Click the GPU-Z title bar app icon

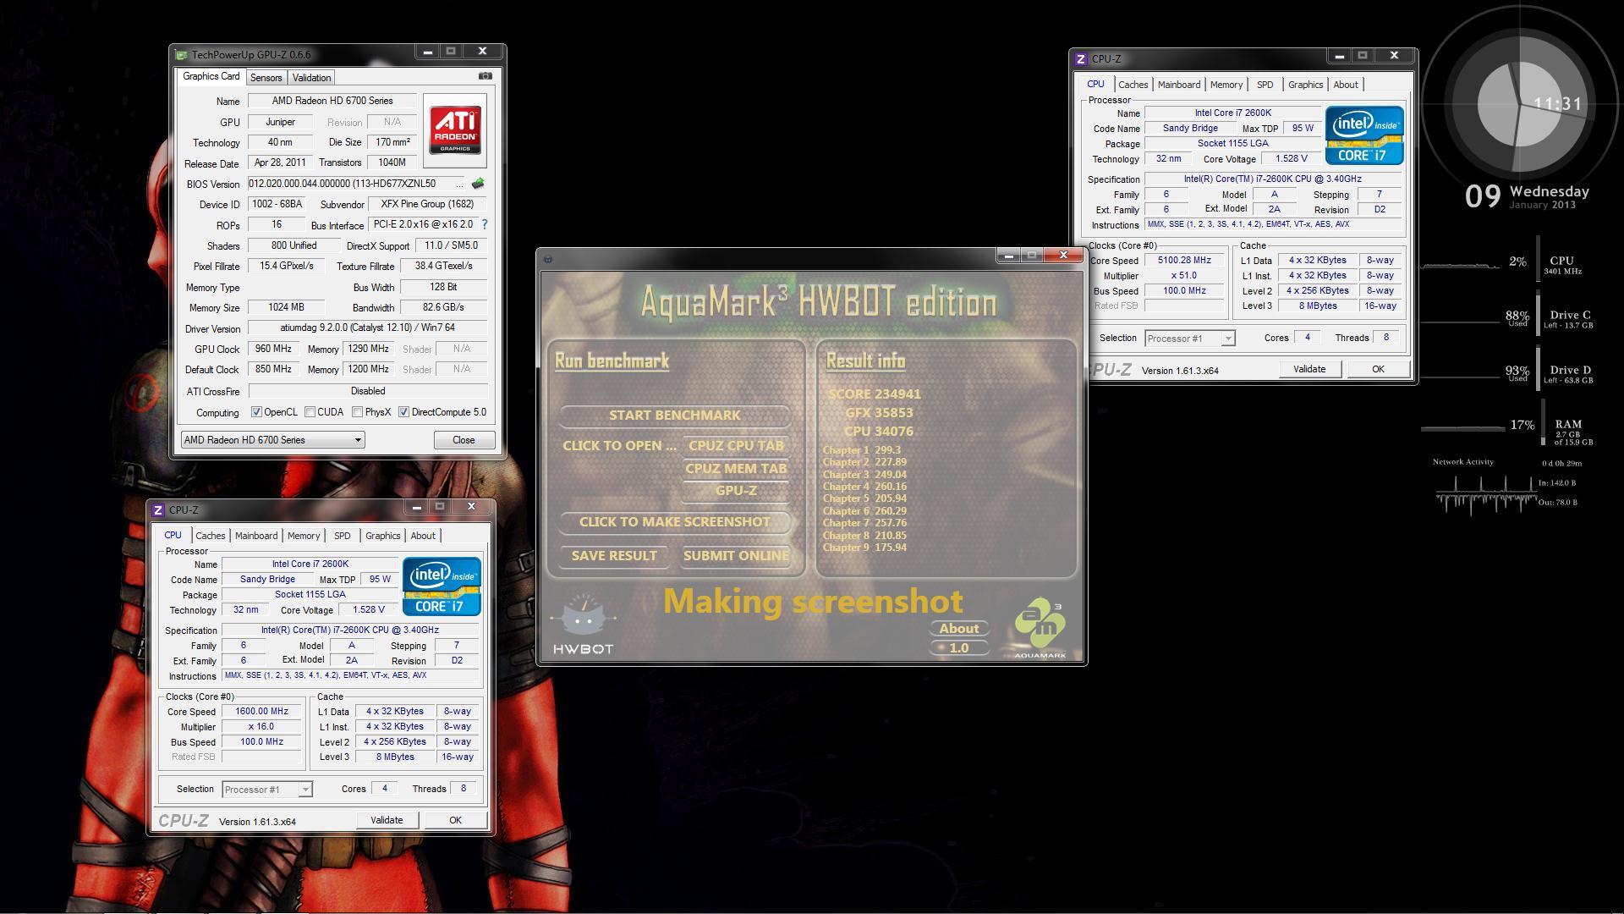tap(181, 55)
